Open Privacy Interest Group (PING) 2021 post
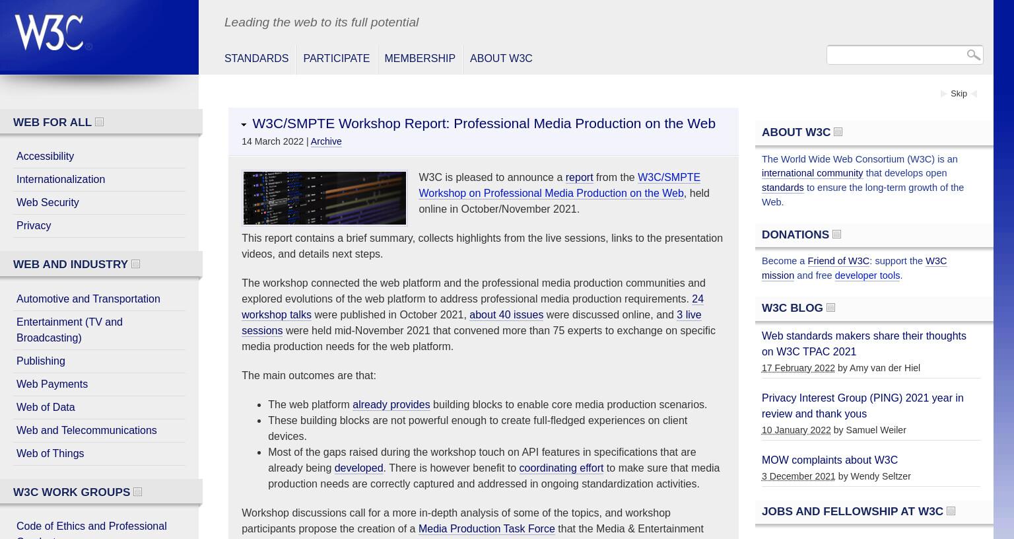Image resolution: width=1014 pixels, height=539 pixels. (863, 406)
